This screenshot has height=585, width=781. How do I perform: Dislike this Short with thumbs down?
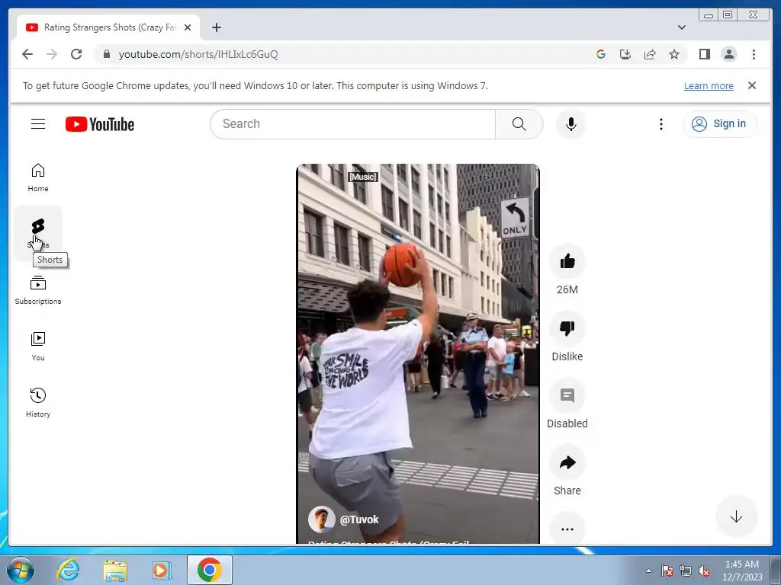click(567, 328)
